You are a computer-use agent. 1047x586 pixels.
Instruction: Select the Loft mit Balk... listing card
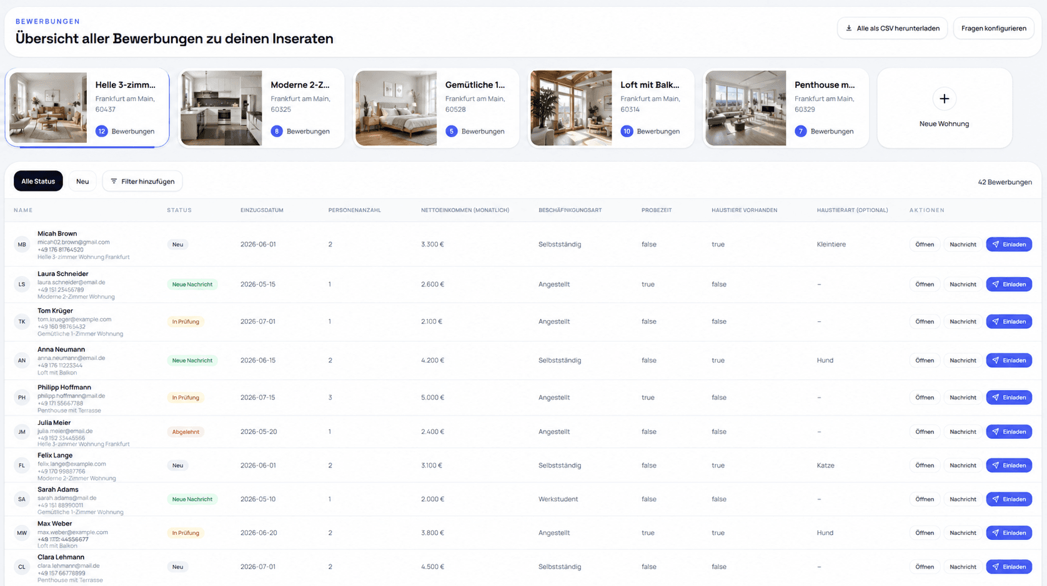click(x=611, y=108)
